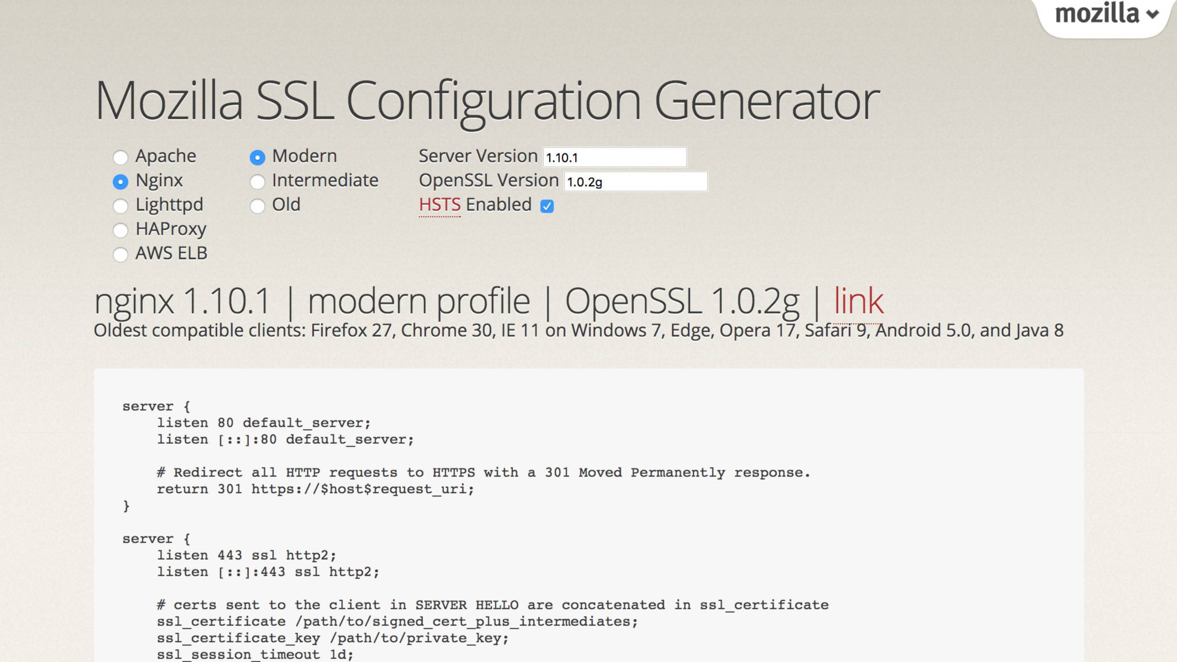Click the ssl_certificate_key path line
Screen dimensions: 1177x662
(x=333, y=638)
